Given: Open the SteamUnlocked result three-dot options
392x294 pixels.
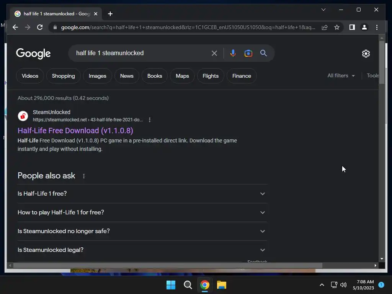Looking at the screenshot, I should coord(150,120).
